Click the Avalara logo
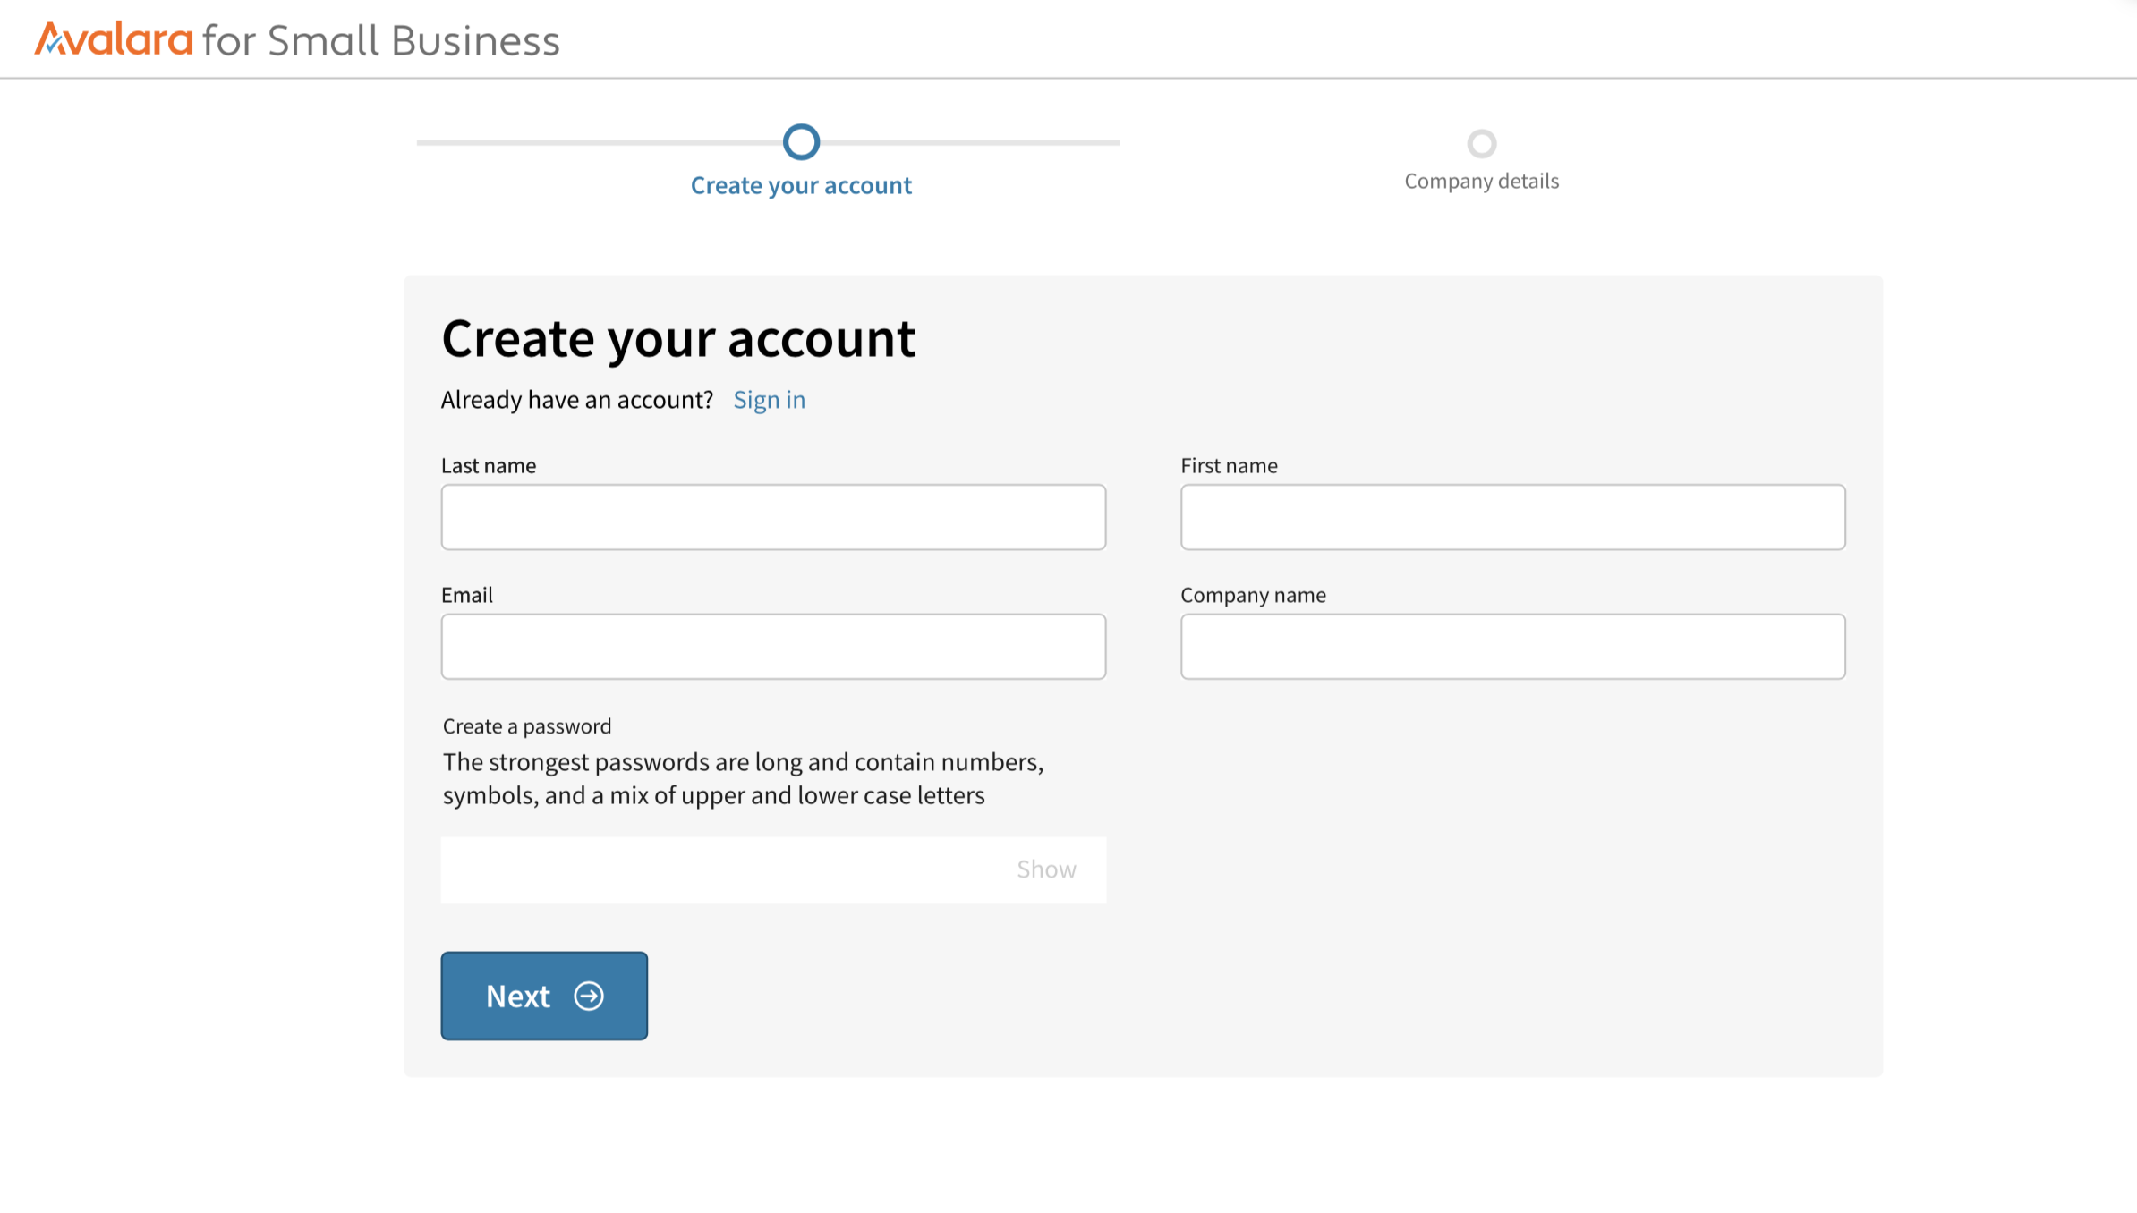 [114, 40]
